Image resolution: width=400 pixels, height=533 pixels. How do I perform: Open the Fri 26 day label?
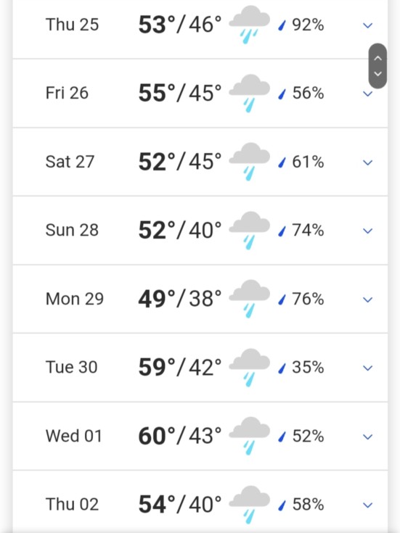click(x=67, y=93)
